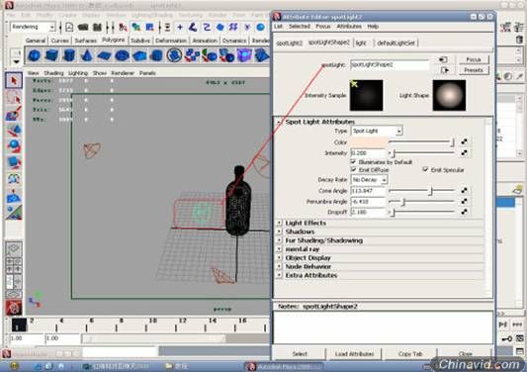Expand the Object Display section
This screenshot has width=527, height=372.
pyautogui.click(x=279, y=257)
